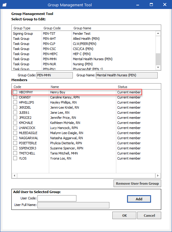Click the name Jennifer Price, RN
Screen dimensions: 172x232
point(63,117)
